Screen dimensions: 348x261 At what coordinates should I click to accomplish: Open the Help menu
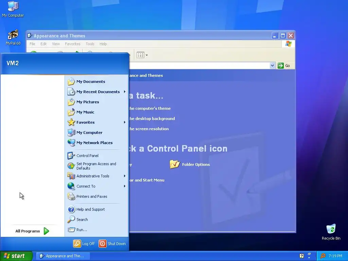pos(103,44)
